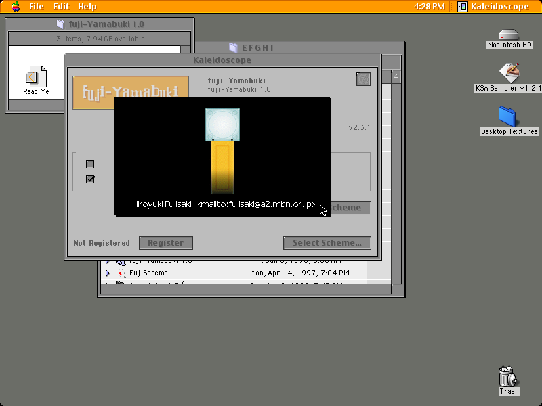Click the Hiroyuki Fujisaki mailto address
542x406 pixels.
(256, 204)
